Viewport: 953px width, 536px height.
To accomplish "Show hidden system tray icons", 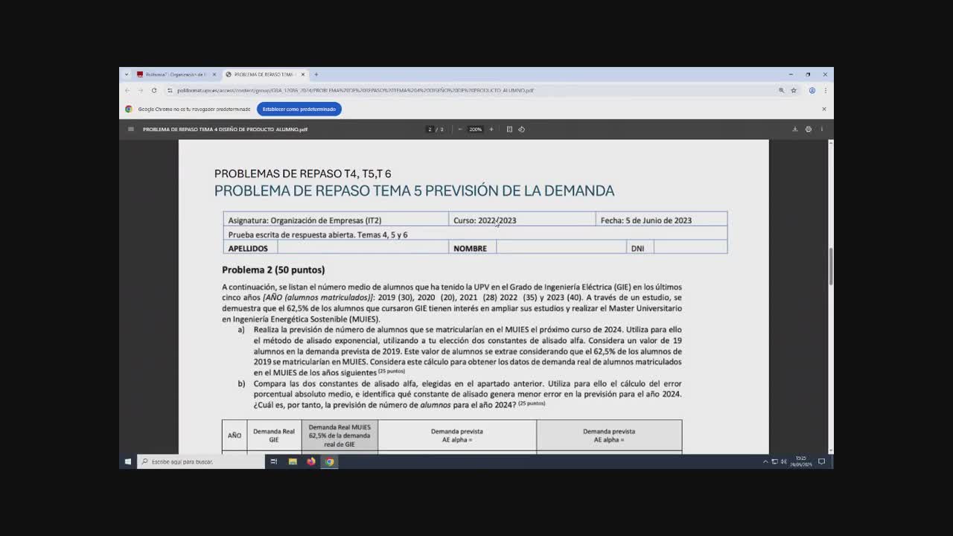I will 765,462.
